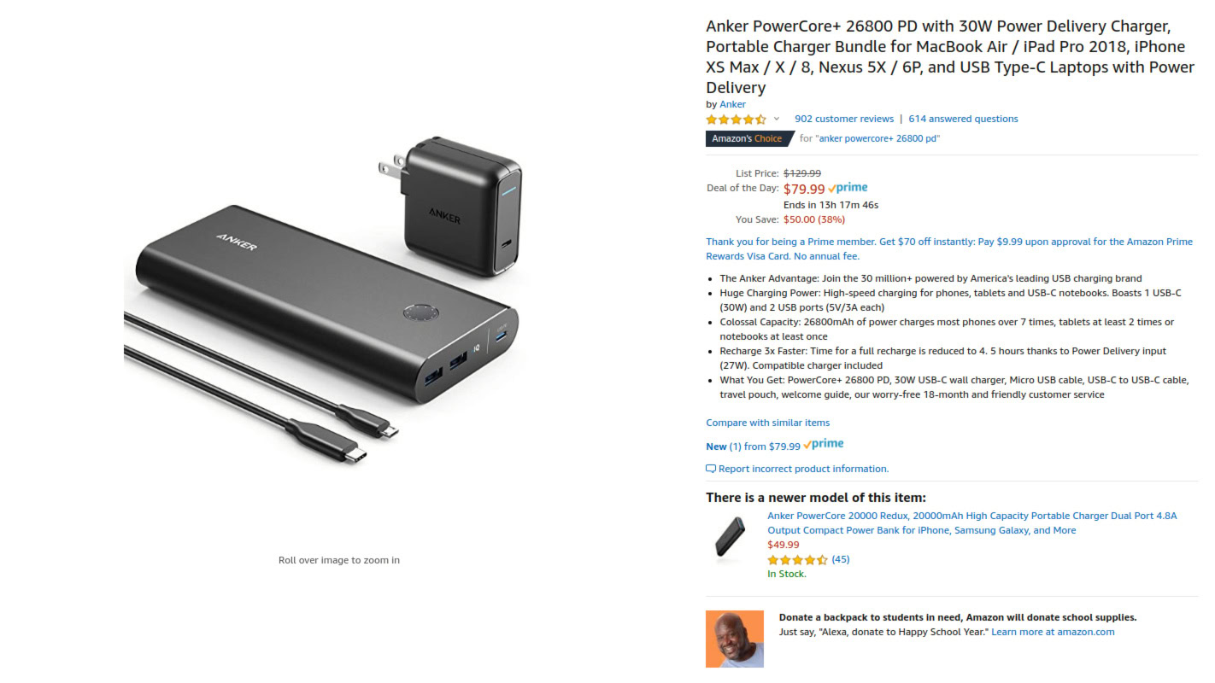
Task: View the 614 answered questions
Action: (x=963, y=119)
